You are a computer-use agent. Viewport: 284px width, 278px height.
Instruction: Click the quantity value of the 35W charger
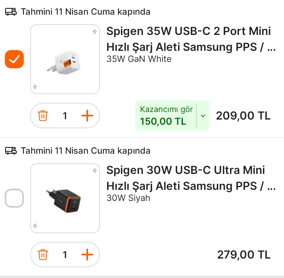pos(65,116)
